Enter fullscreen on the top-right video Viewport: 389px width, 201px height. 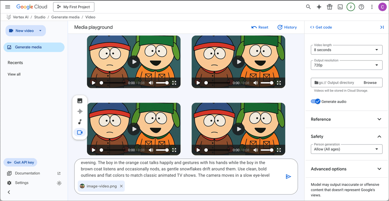(x=279, y=83)
